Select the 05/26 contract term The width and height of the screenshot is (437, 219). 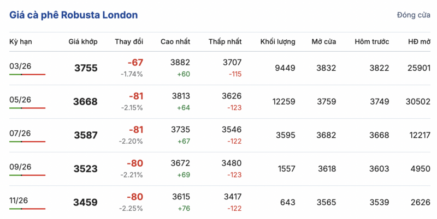[x=20, y=100]
